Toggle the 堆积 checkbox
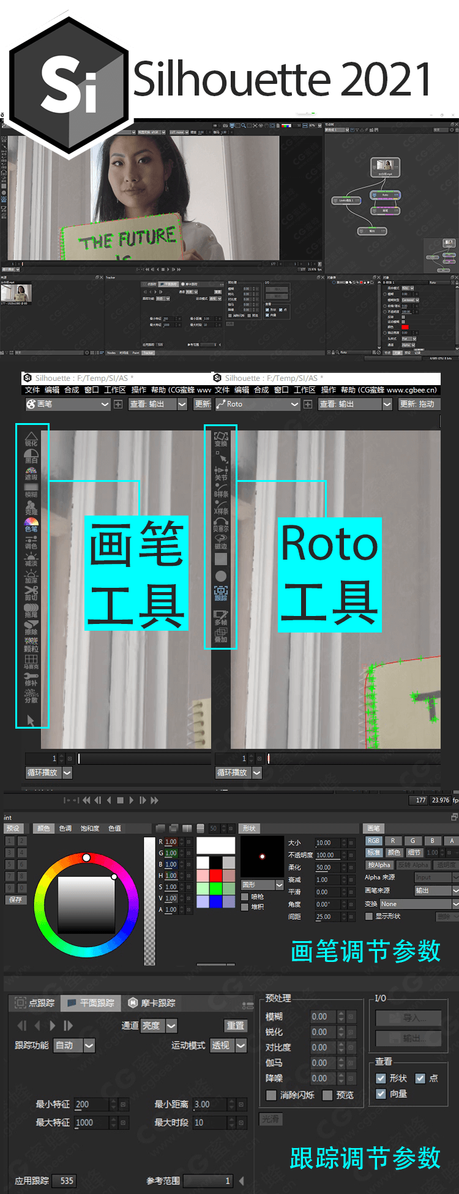Screen dimensions: 459x1194 click(x=245, y=907)
